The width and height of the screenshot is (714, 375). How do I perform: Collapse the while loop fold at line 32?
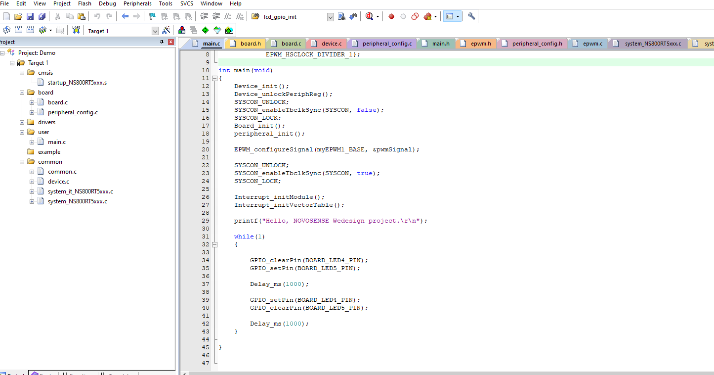click(214, 244)
